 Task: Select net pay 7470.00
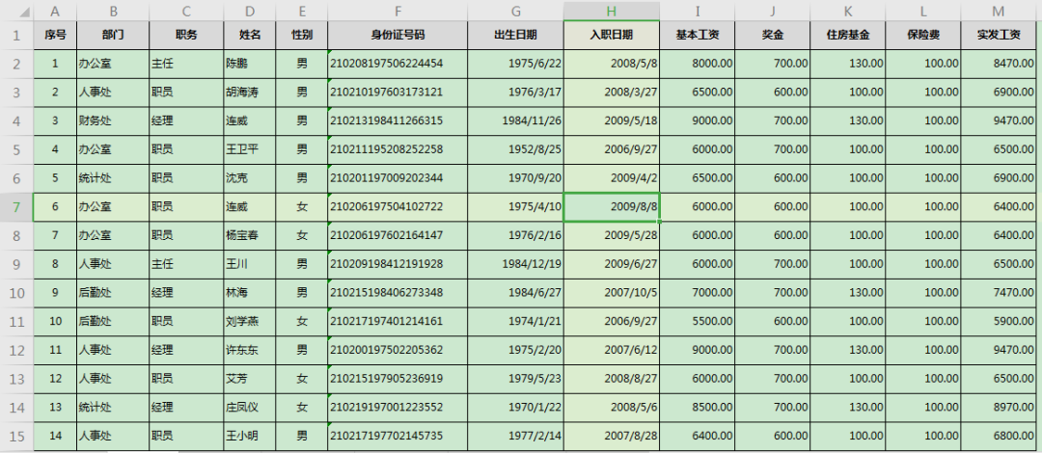click(x=1001, y=292)
